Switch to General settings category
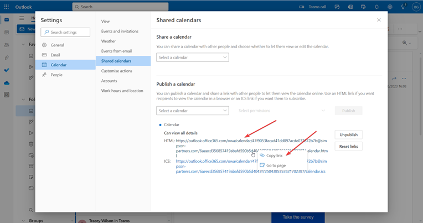The height and width of the screenshot is (223, 423). (x=57, y=45)
